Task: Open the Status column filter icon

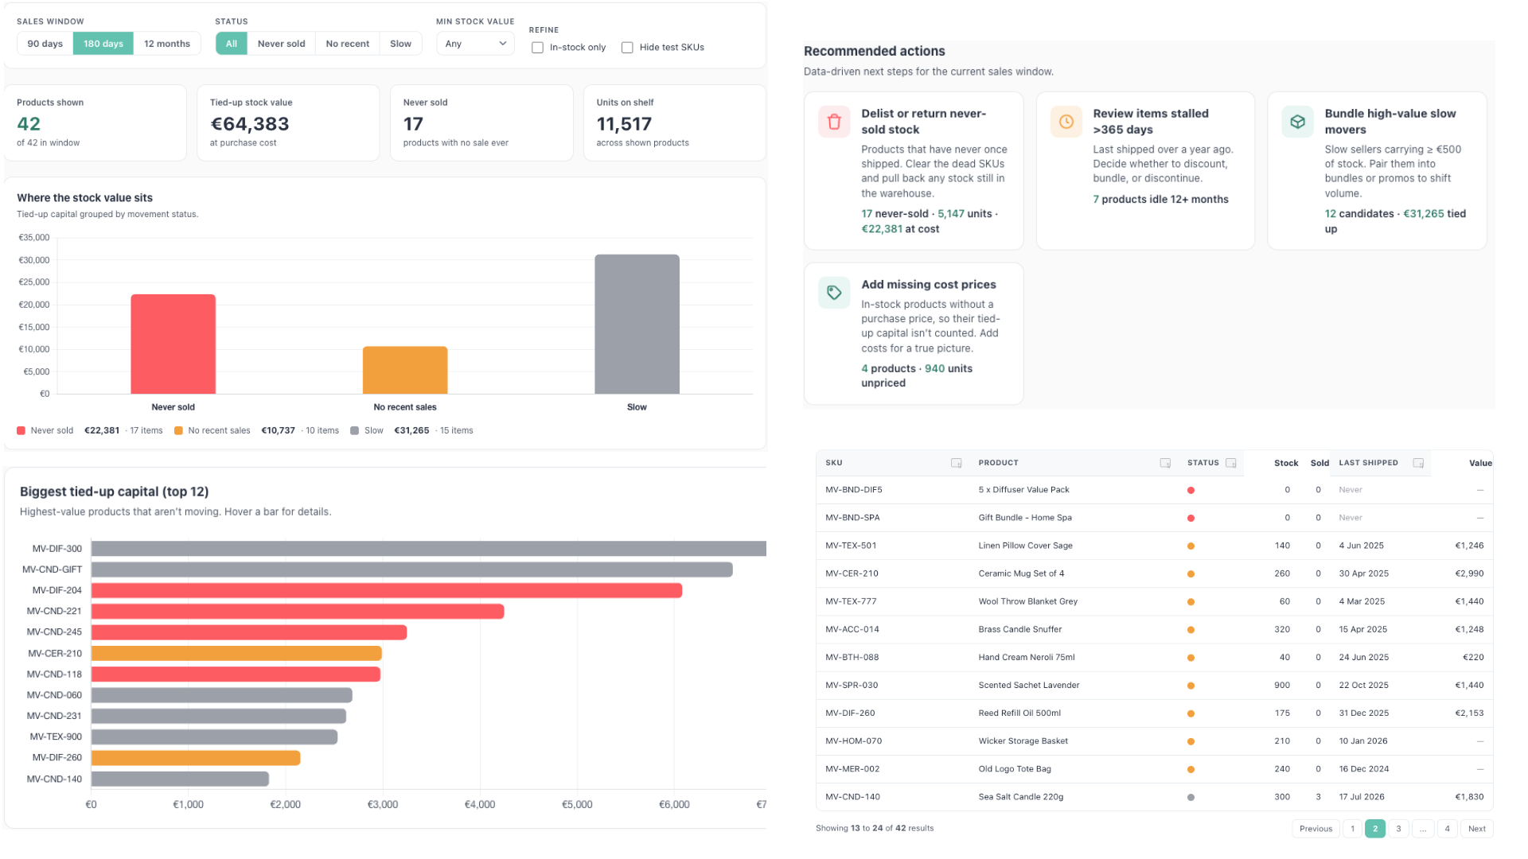Action: coord(1231,463)
